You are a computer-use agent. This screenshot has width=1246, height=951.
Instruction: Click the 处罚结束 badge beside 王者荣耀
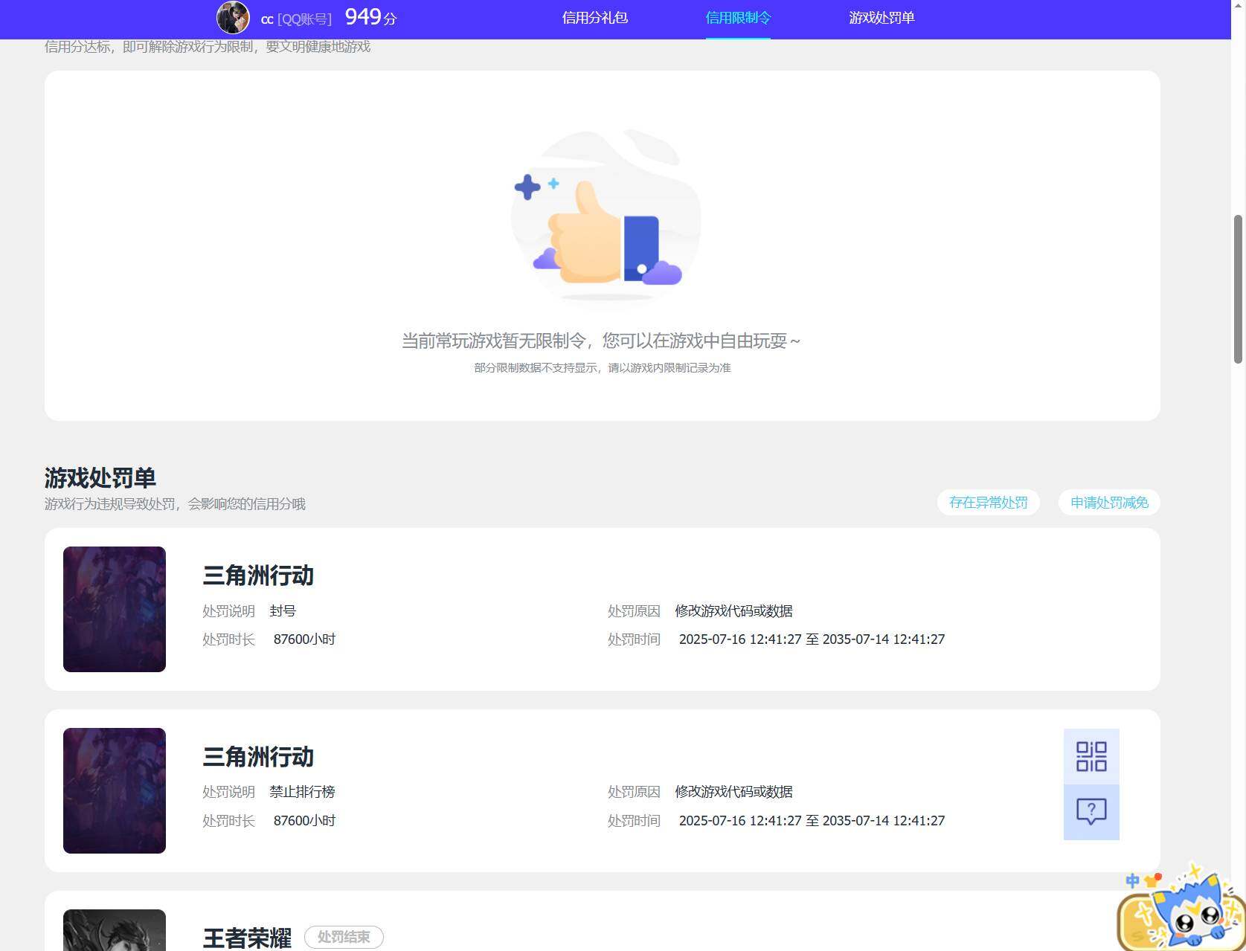point(344,937)
